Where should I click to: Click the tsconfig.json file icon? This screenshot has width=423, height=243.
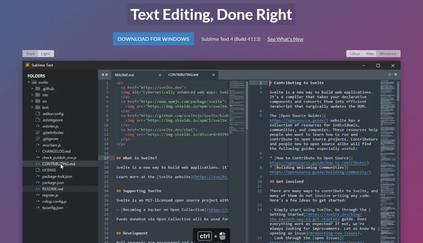38,208
